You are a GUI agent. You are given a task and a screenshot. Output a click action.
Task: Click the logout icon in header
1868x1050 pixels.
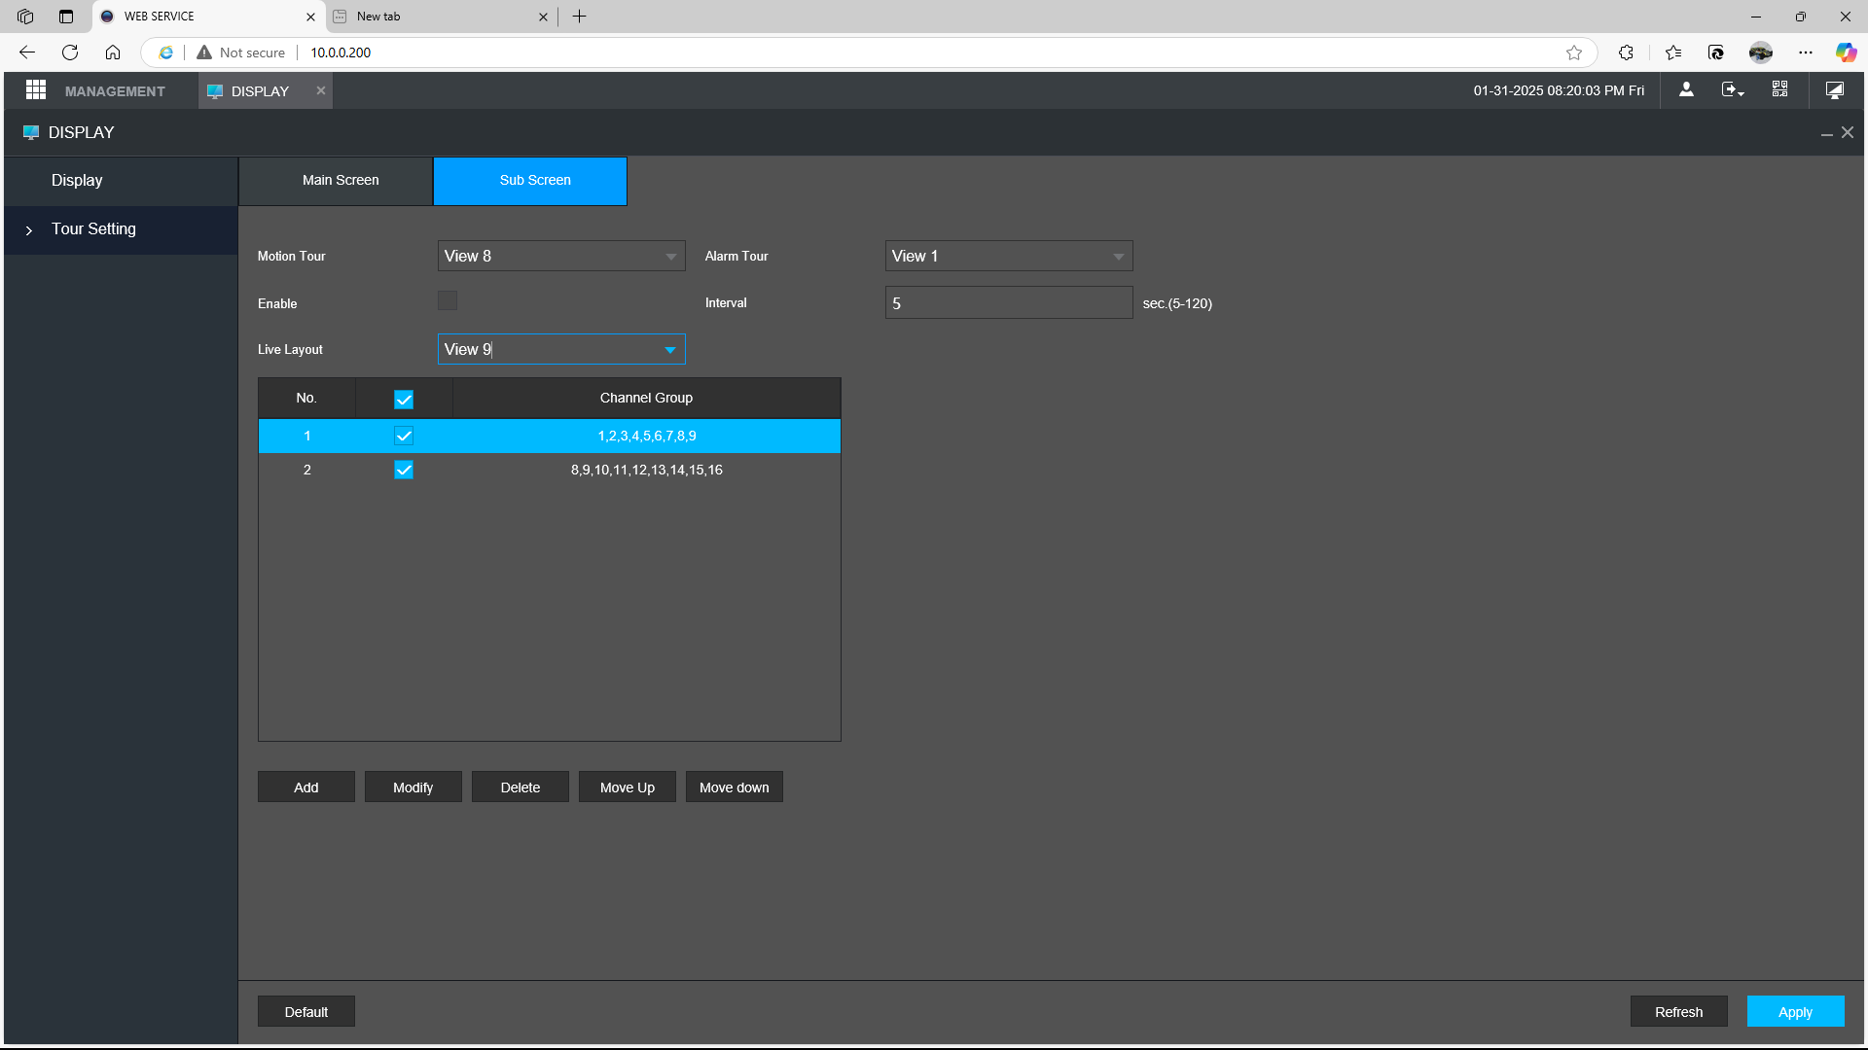1733,89
